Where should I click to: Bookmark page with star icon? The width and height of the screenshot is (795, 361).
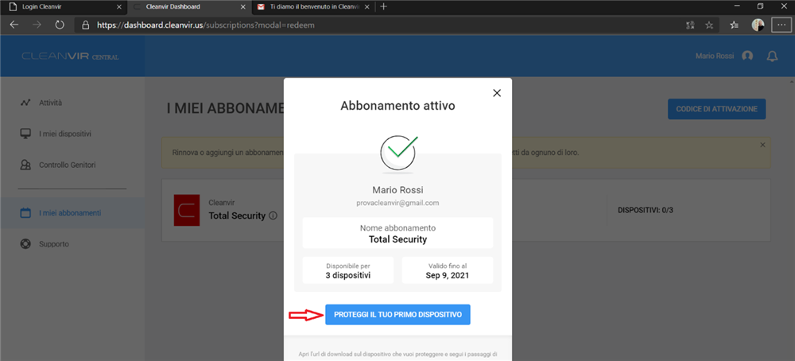(x=709, y=25)
